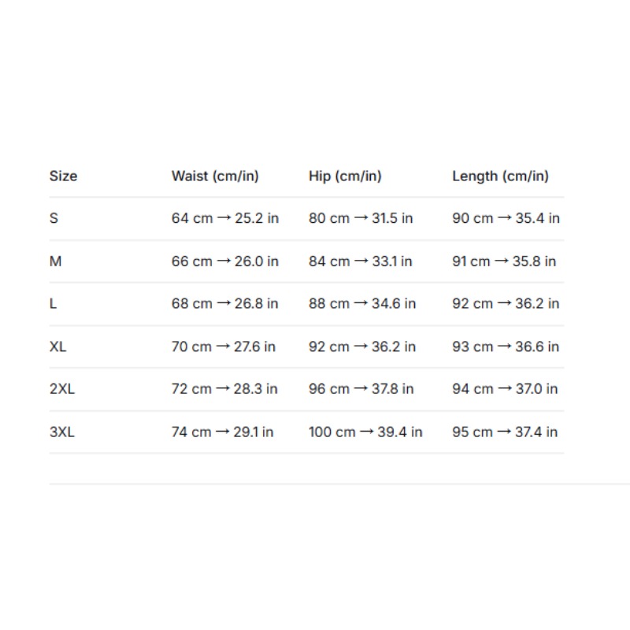Select the M size row label
The width and height of the screenshot is (630, 630).
tap(55, 261)
